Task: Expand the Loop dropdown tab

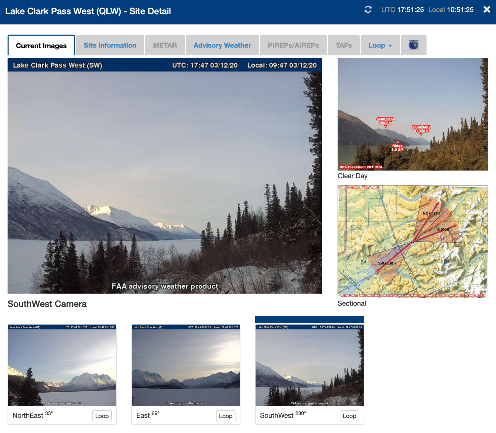Action: [x=380, y=45]
